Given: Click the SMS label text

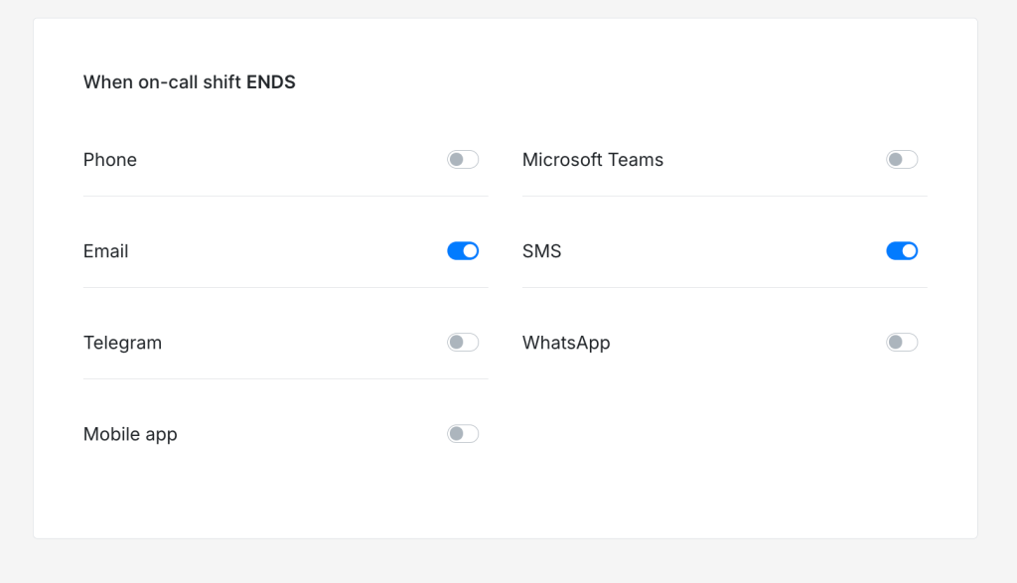Looking at the screenshot, I should tap(542, 251).
